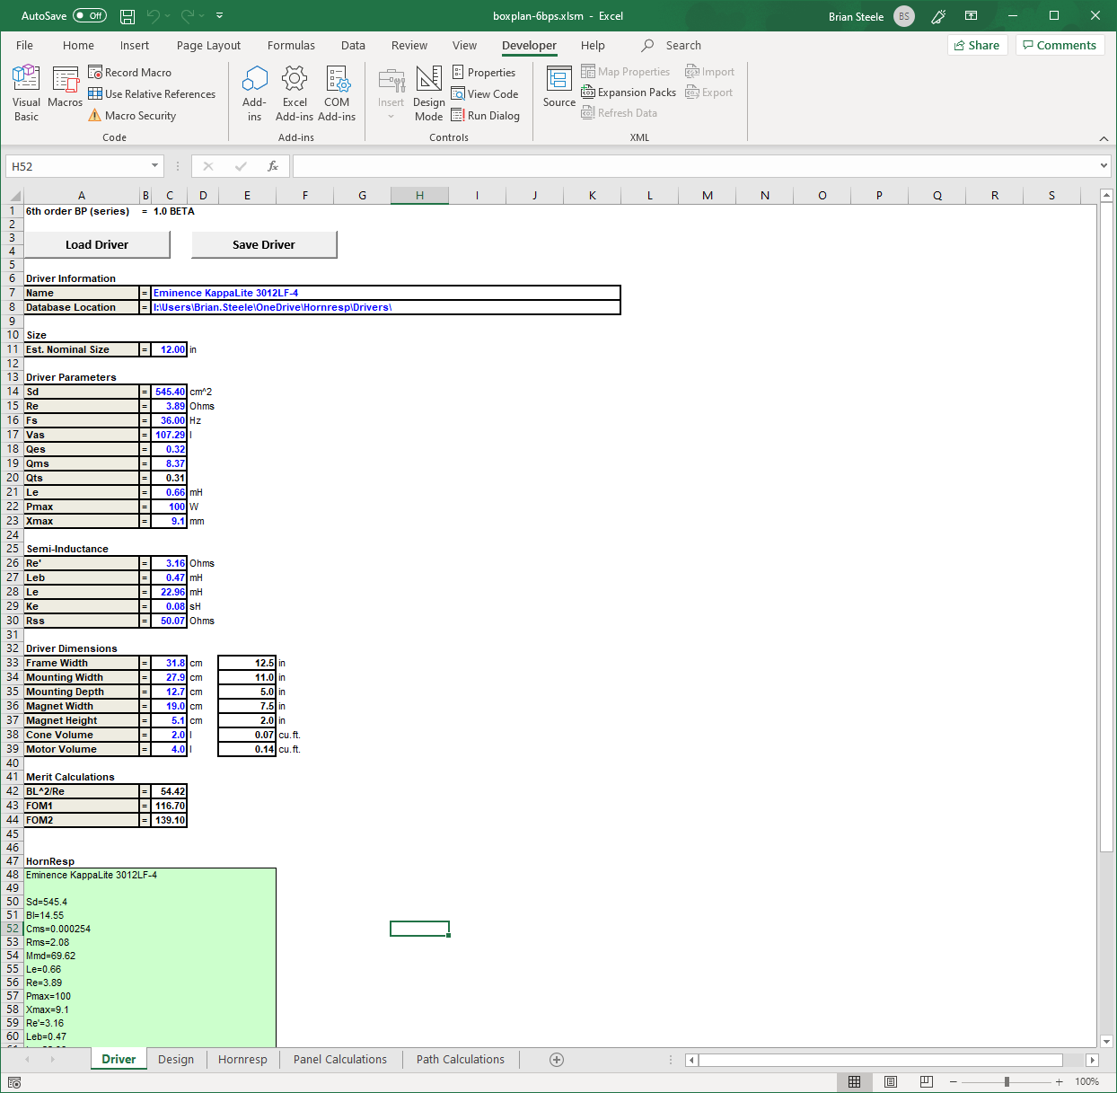
Task: Open the Review ribbon tab
Action: [x=409, y=45]
